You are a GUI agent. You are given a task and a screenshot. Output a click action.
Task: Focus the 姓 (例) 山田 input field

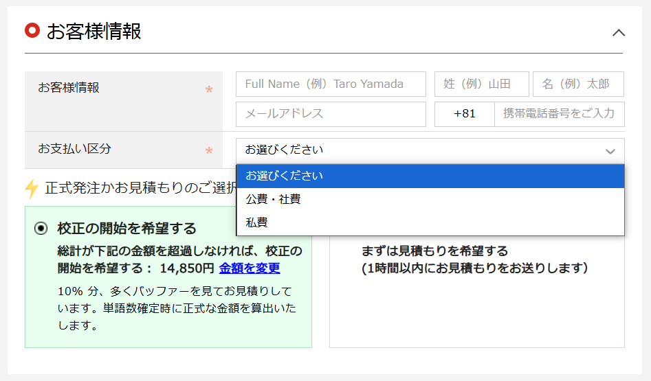click(x=482, y=84)
